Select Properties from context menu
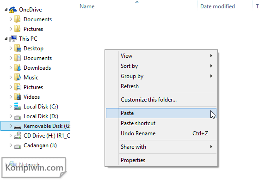Image resolution: width=259 pixels, height=181 pixels. tap(161, 160)
